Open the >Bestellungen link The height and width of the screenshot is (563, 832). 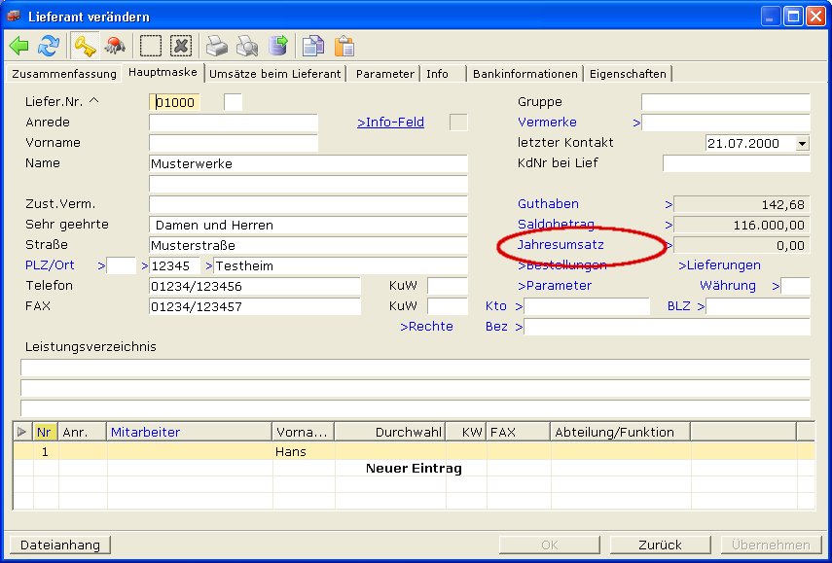(x=565, y=265)
